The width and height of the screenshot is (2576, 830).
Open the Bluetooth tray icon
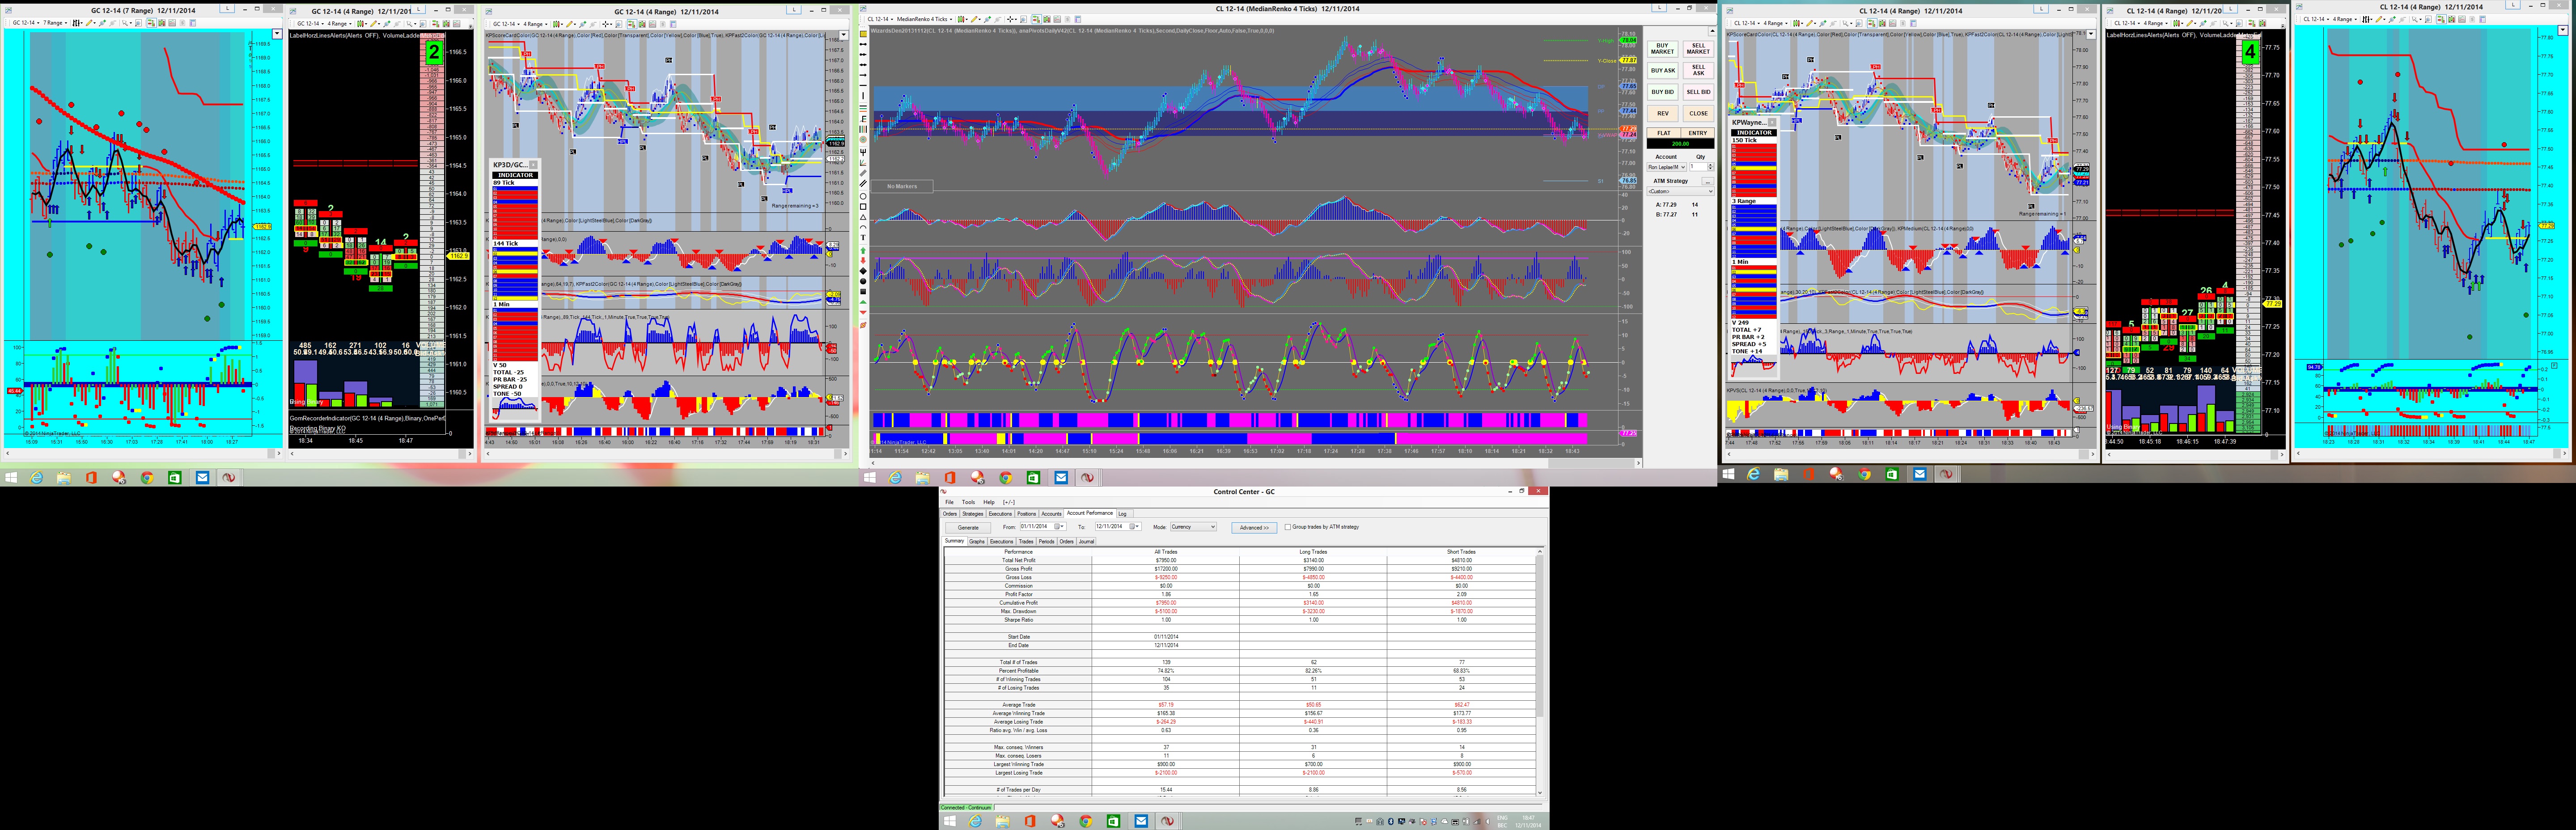[1391, 821]
